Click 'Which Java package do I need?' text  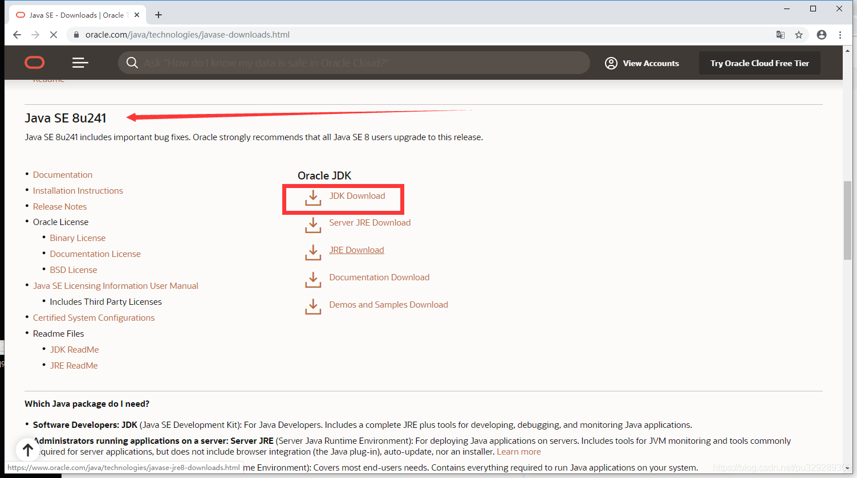click(87, 404)
